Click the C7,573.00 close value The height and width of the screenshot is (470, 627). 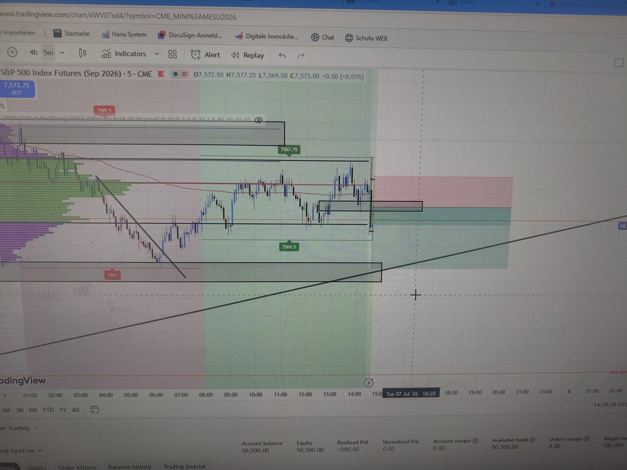point(305,76)
